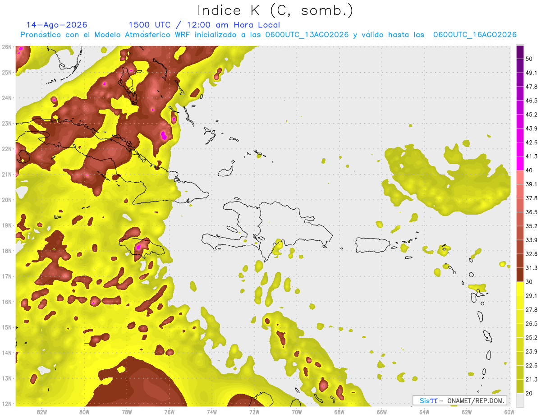Click "1500 UTC / 12:00 am Hora Local"
541x418 pixels.
(204, 25)
